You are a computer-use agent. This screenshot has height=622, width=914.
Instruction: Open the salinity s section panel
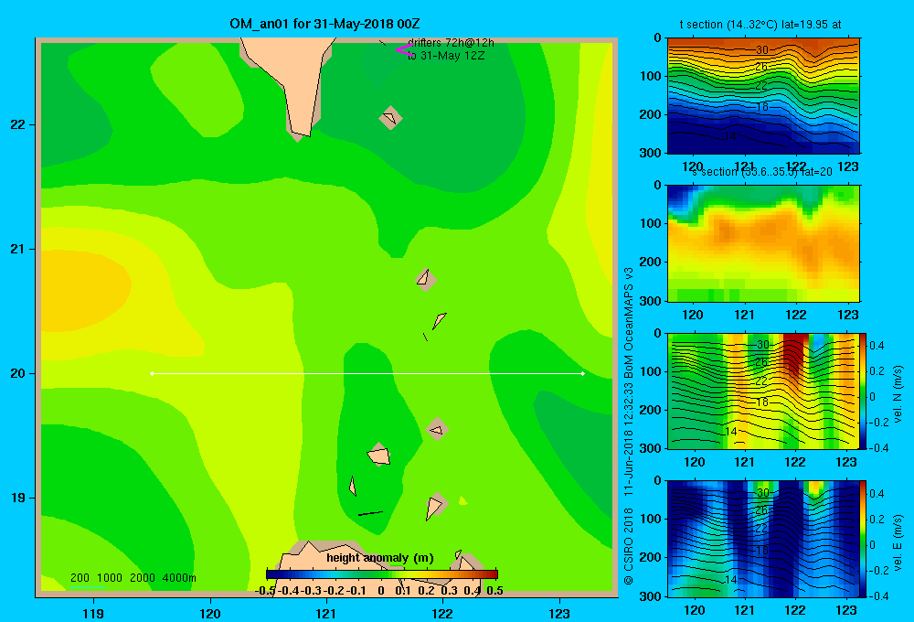pyautogui.click(x=763, y=243)
